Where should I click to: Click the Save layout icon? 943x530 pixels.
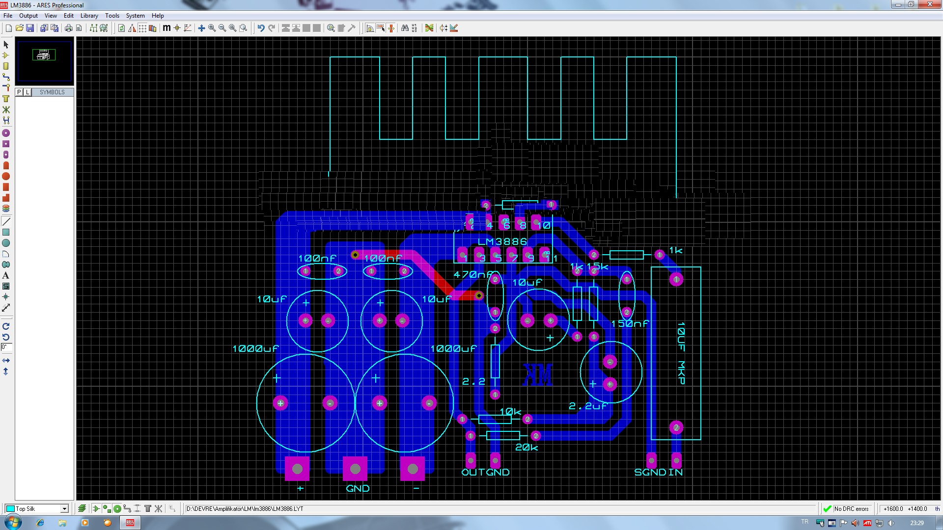click(30, 28)
